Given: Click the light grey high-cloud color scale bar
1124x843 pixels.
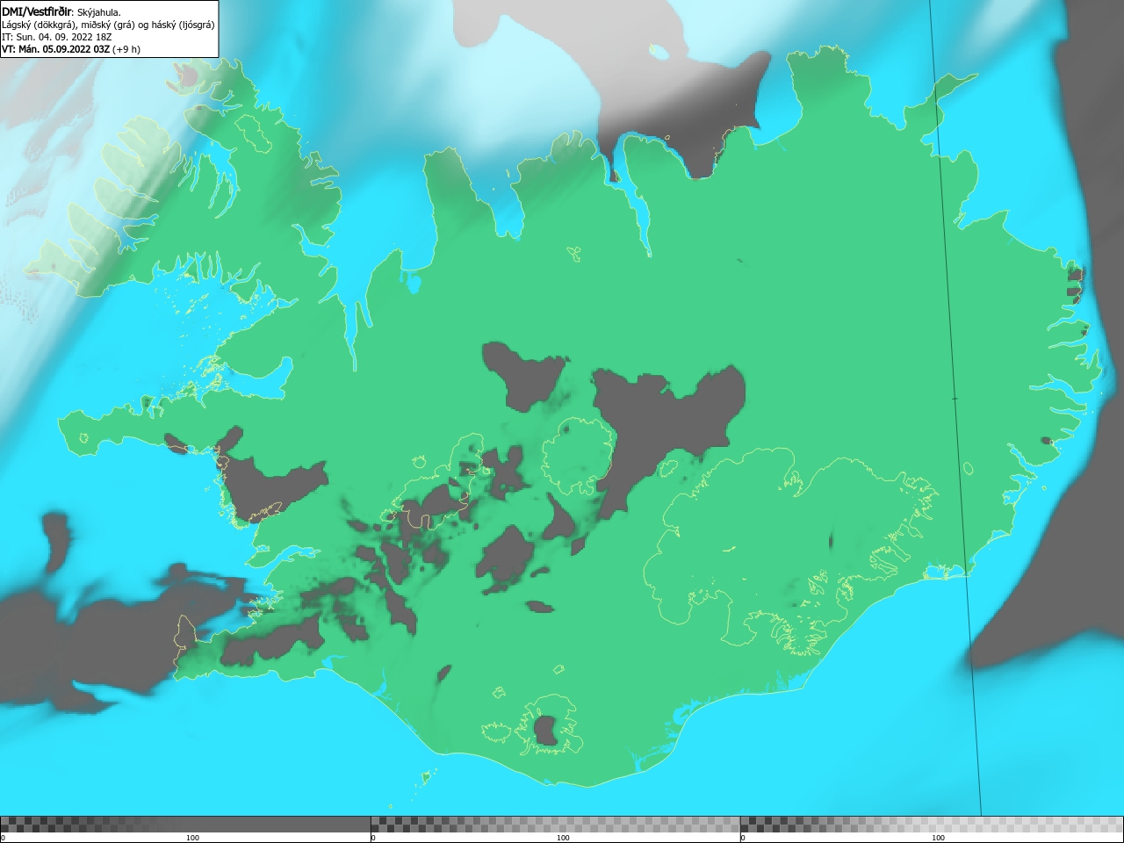Looking at the screenshot, I should pyautogui.click(x=932, y=825).
